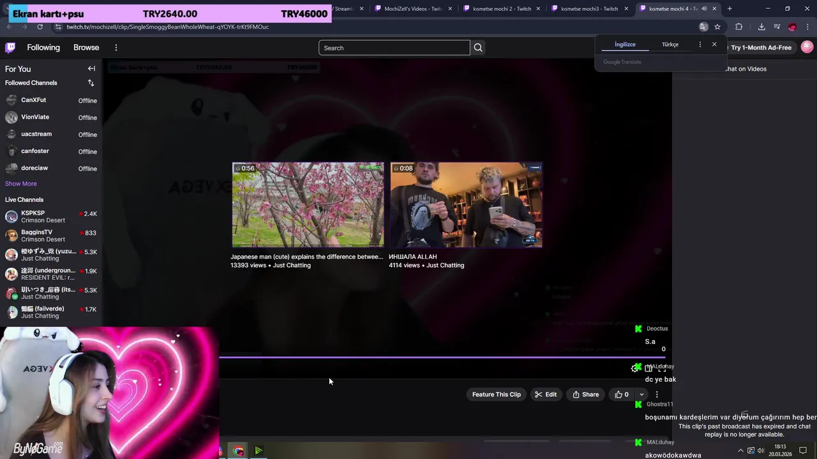The image size is (817, 459).
Task: Seek on the purple clip progress bar
Action: pyautogui.click(x=442, y=357)
